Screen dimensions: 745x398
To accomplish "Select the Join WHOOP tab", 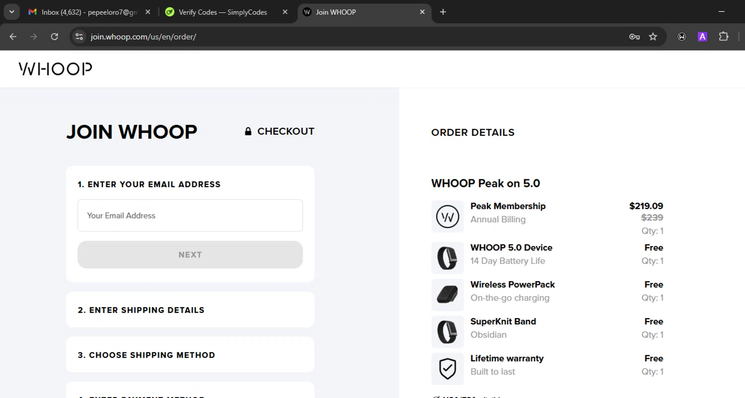I will pos(365,12).
